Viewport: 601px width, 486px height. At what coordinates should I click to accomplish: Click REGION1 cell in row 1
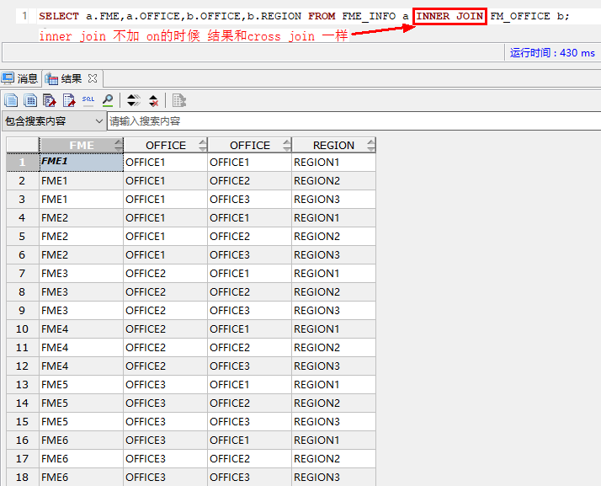point(334,163)
